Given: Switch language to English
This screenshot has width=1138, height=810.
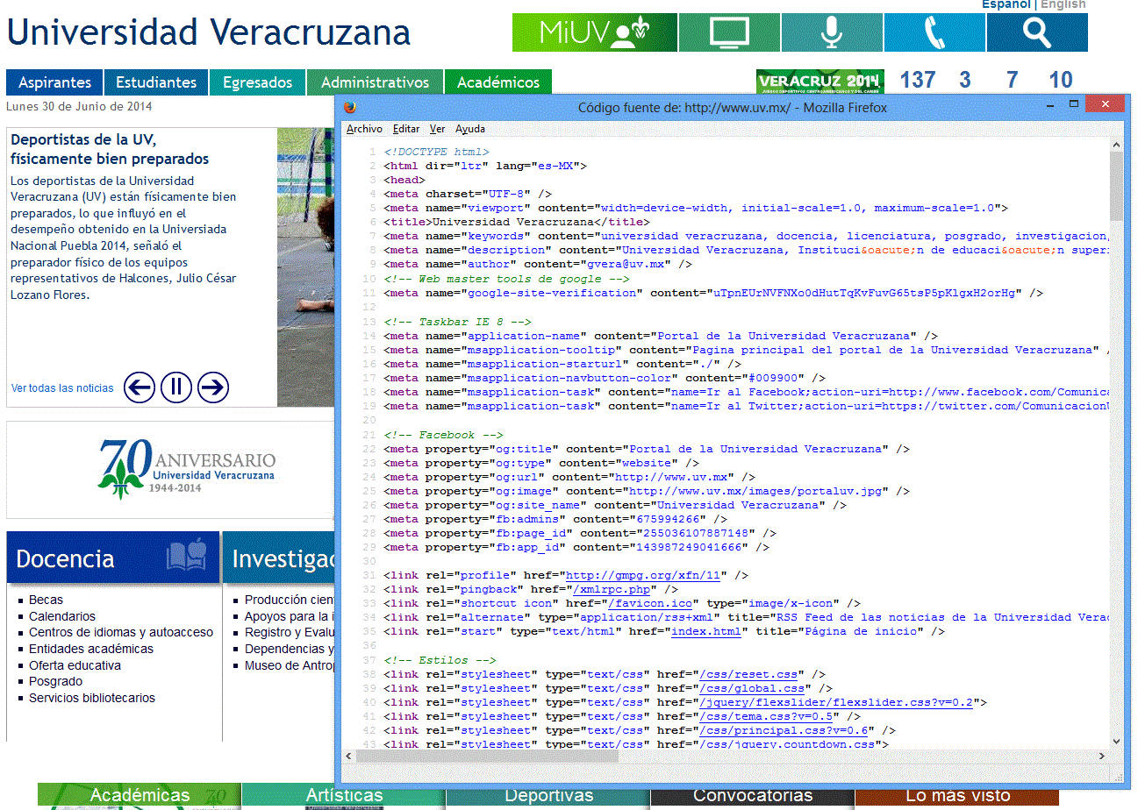Looking at the screenshot, I should [1063, 4].
